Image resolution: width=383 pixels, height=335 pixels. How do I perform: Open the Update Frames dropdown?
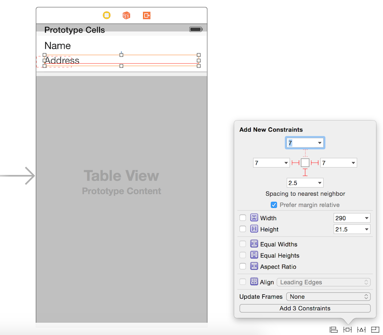tap(328, 297)
